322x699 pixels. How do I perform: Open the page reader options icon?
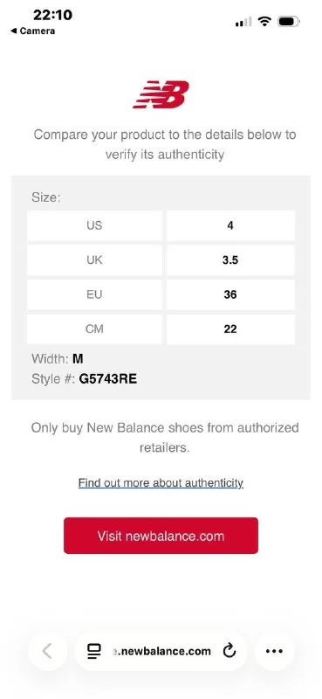pos(94,651)
